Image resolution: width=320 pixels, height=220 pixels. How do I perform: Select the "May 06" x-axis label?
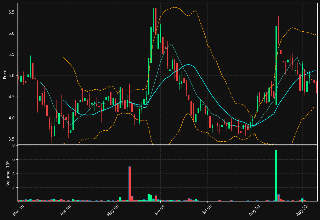tap(113, 210)
